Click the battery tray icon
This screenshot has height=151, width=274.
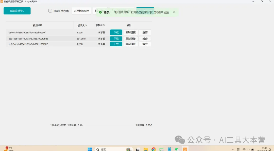[253, 149]
